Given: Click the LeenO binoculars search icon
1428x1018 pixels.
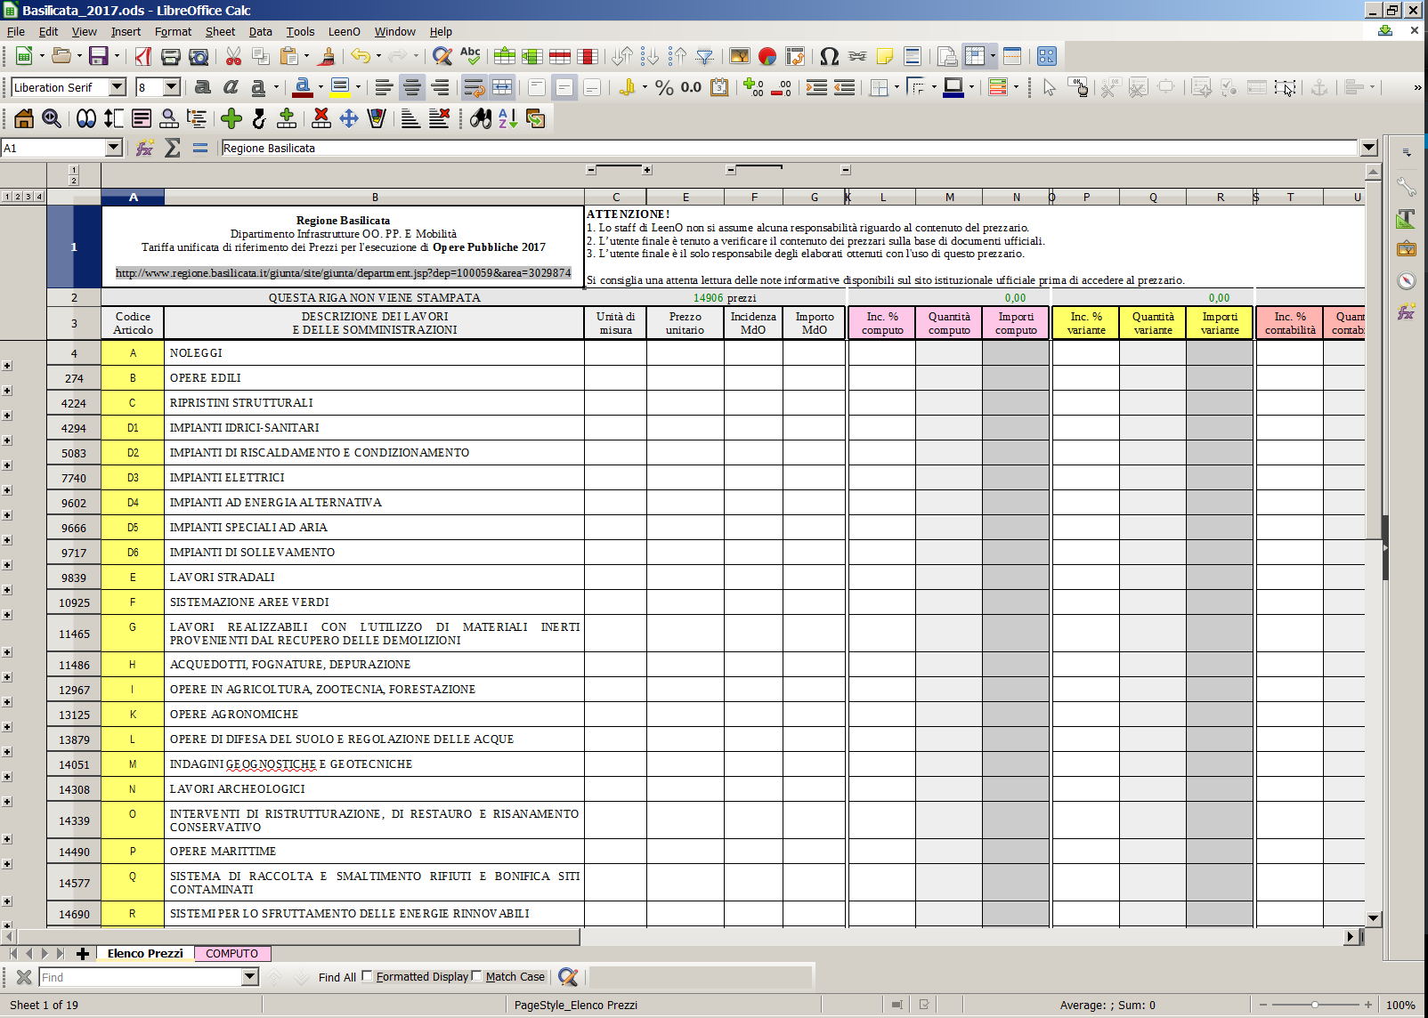Looking at the screenshot, I should [481, 118].
